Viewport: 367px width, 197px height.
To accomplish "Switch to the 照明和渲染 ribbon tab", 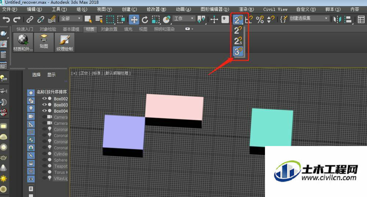I will tap(164, 29).
